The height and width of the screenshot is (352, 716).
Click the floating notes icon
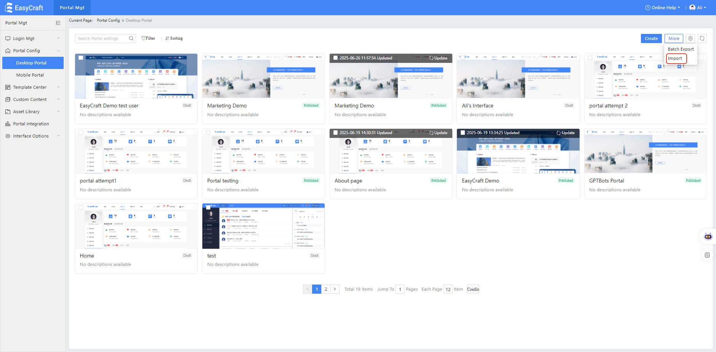click(x=707, y=255)
